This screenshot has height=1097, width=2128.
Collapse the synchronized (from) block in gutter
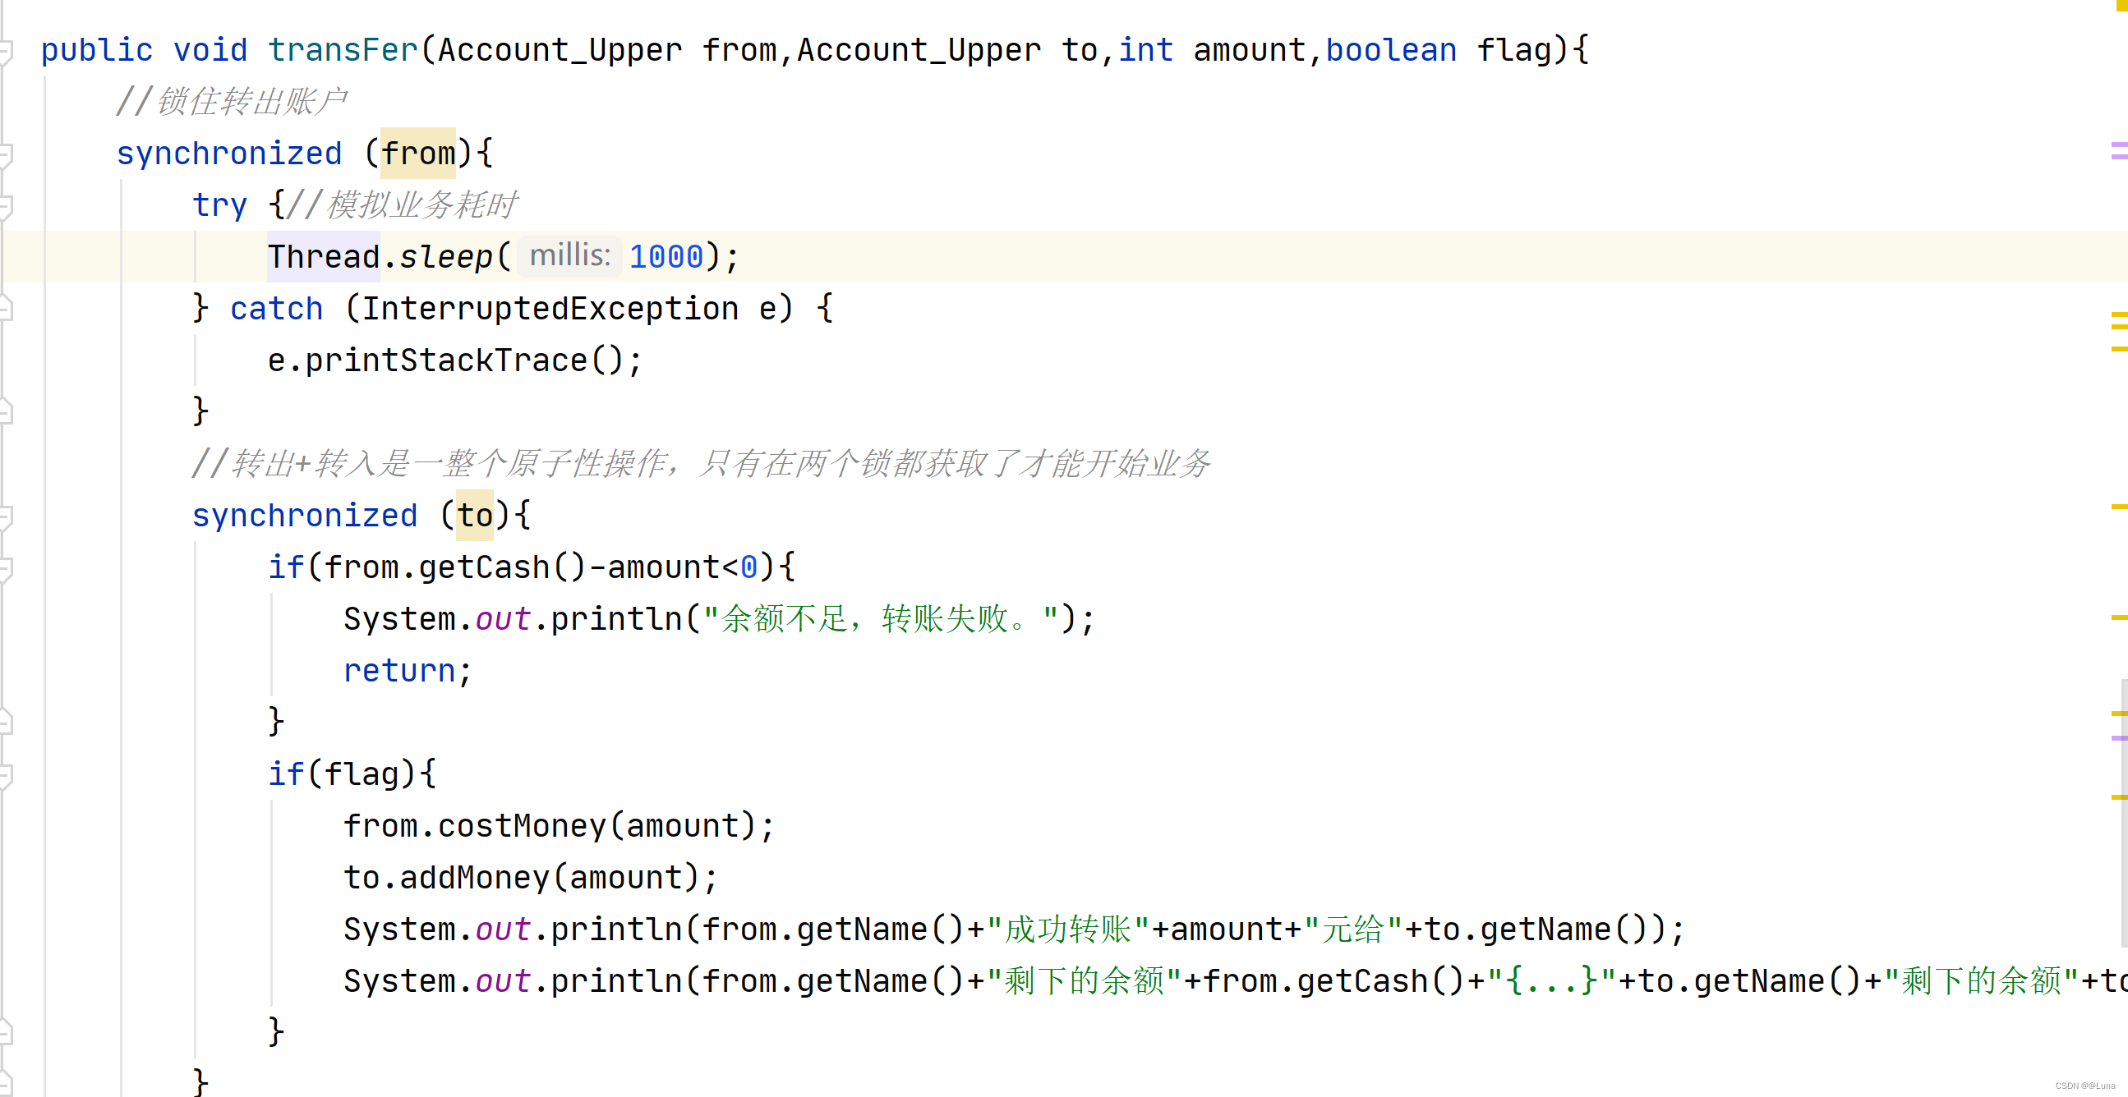pyautogui.click(x=5, y=155)
